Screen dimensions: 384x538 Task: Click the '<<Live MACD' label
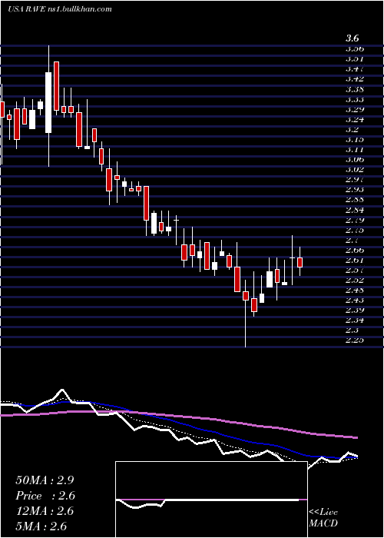[x=323, y=518]
